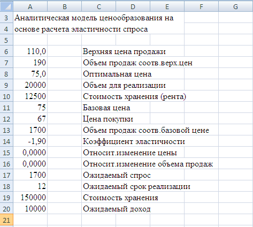Select row 18 header

[x=6, y=186]
